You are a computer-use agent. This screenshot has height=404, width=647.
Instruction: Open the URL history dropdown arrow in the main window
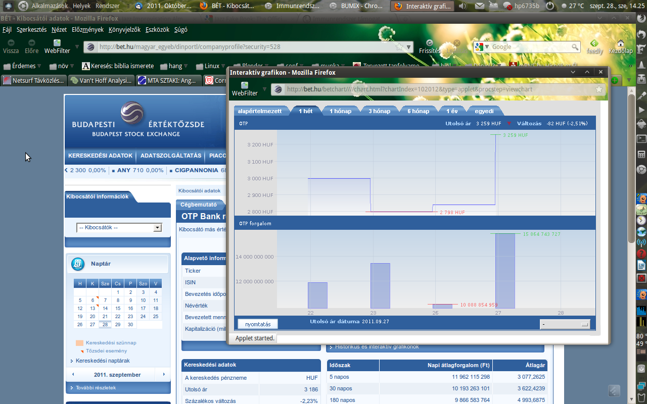pos(408,46)
